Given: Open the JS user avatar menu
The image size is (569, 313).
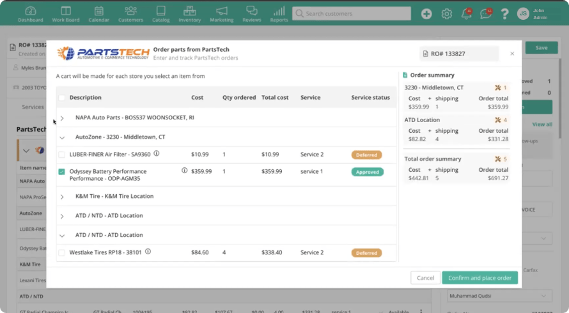Looking at the screenshot, I should click(x=523, y=14).
